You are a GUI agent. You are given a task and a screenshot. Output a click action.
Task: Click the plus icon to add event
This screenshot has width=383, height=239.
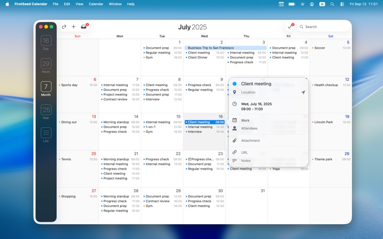pyautogui.click(x=73, y=27)
